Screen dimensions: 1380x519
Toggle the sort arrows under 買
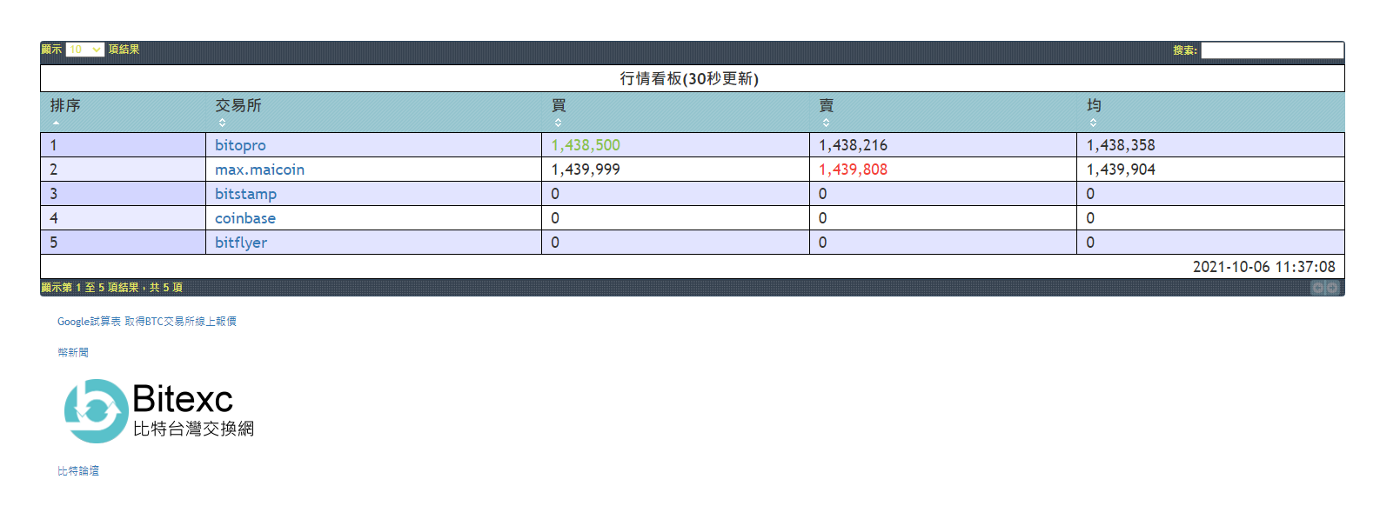(x=558, y=123)
